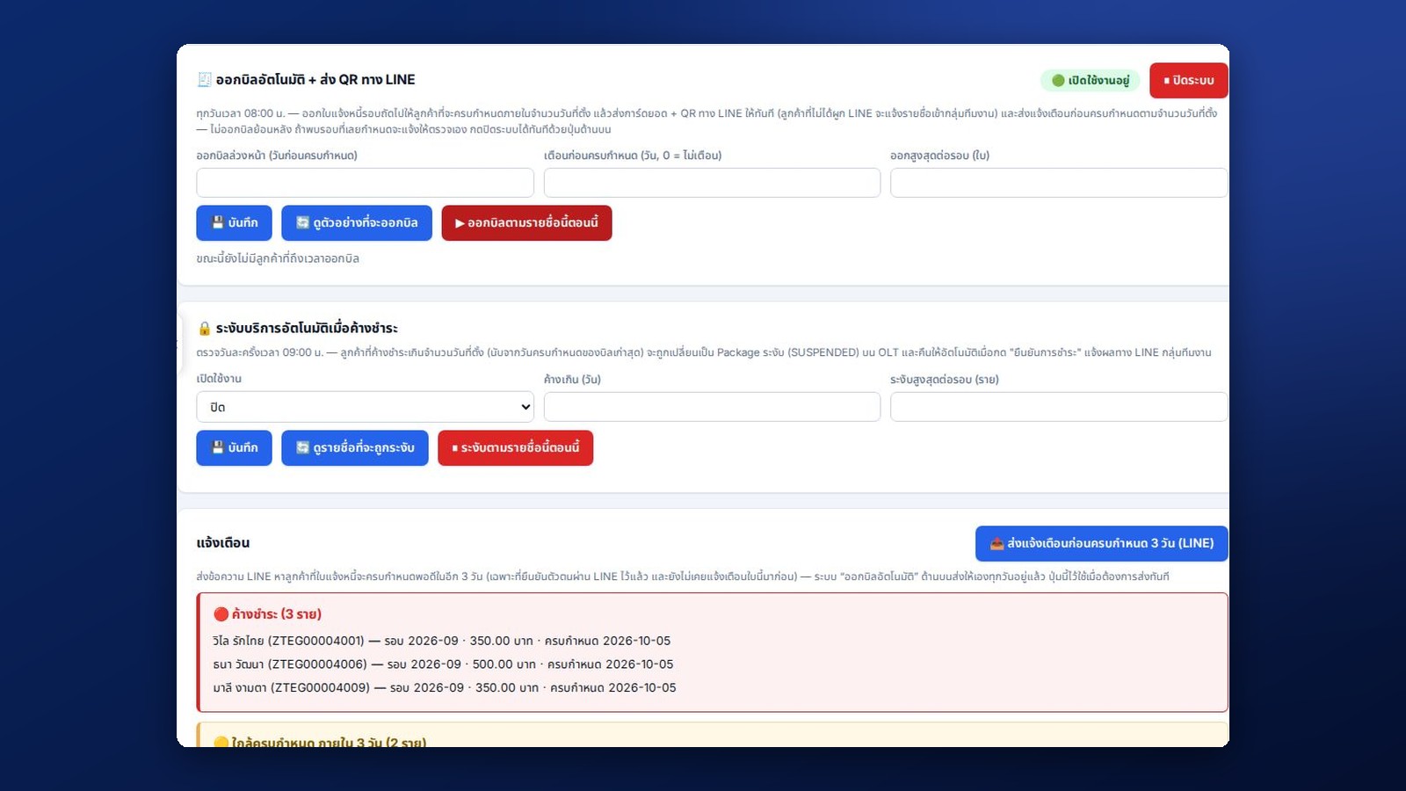The image size is (1406, 791).
Task: Click the red circle icon next to ค้างชำระ
Action: pyautogui.click(x=221, y=613)
